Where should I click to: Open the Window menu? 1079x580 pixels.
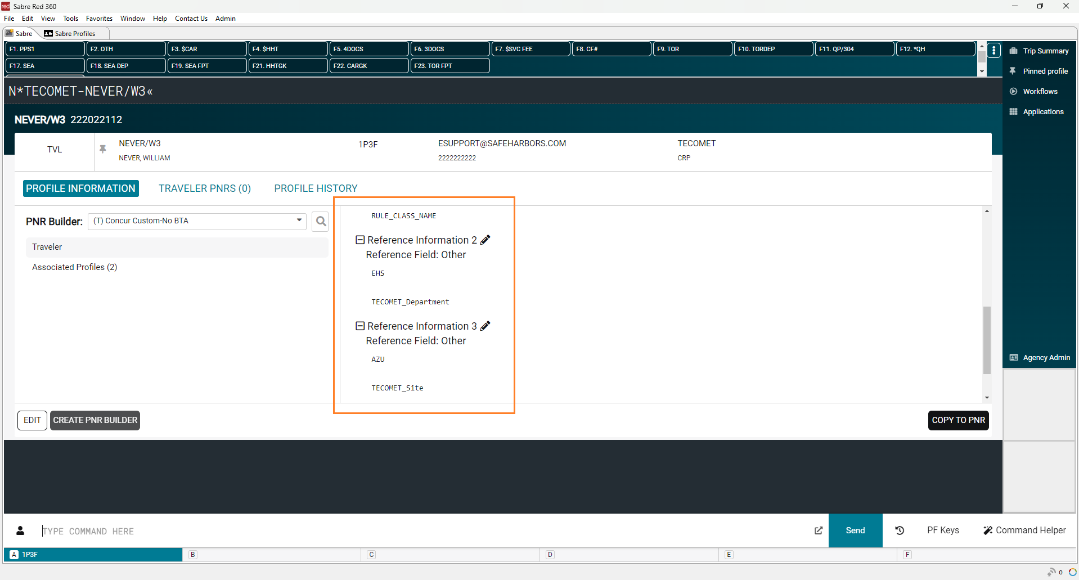(133, 19)
